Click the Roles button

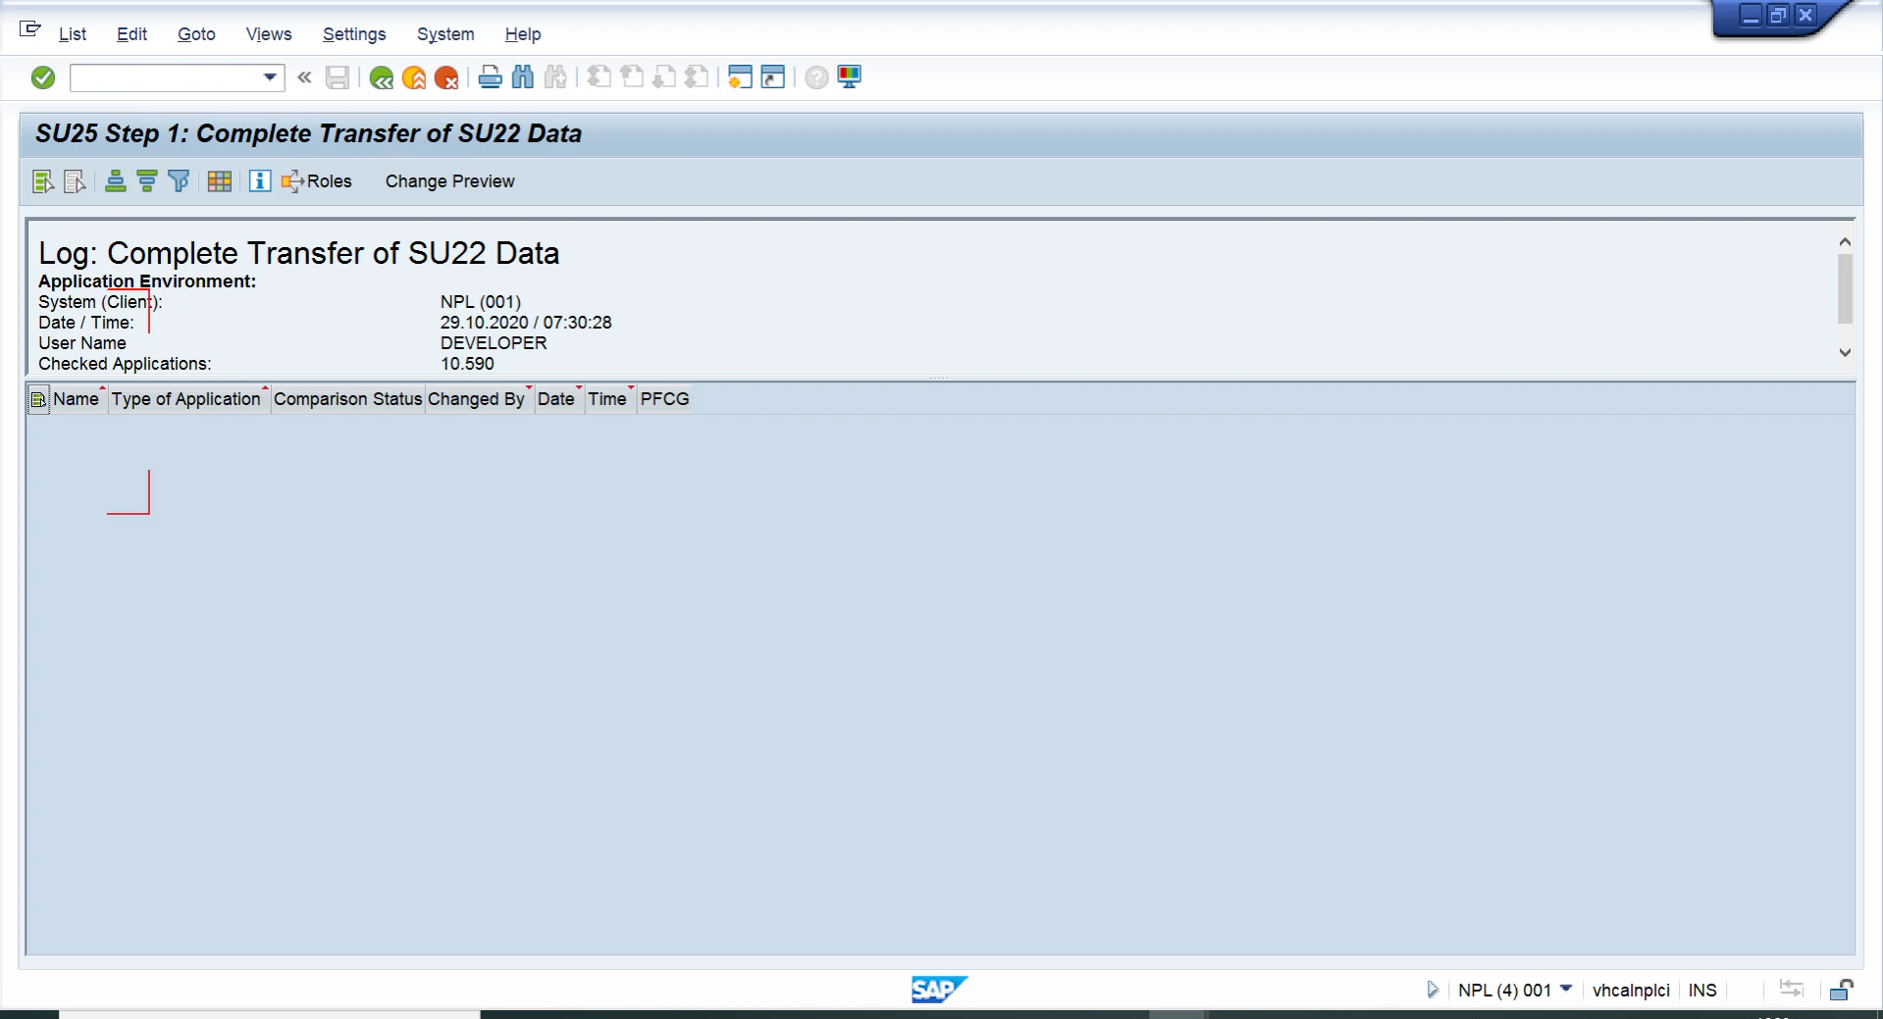[x=317, y=181]
